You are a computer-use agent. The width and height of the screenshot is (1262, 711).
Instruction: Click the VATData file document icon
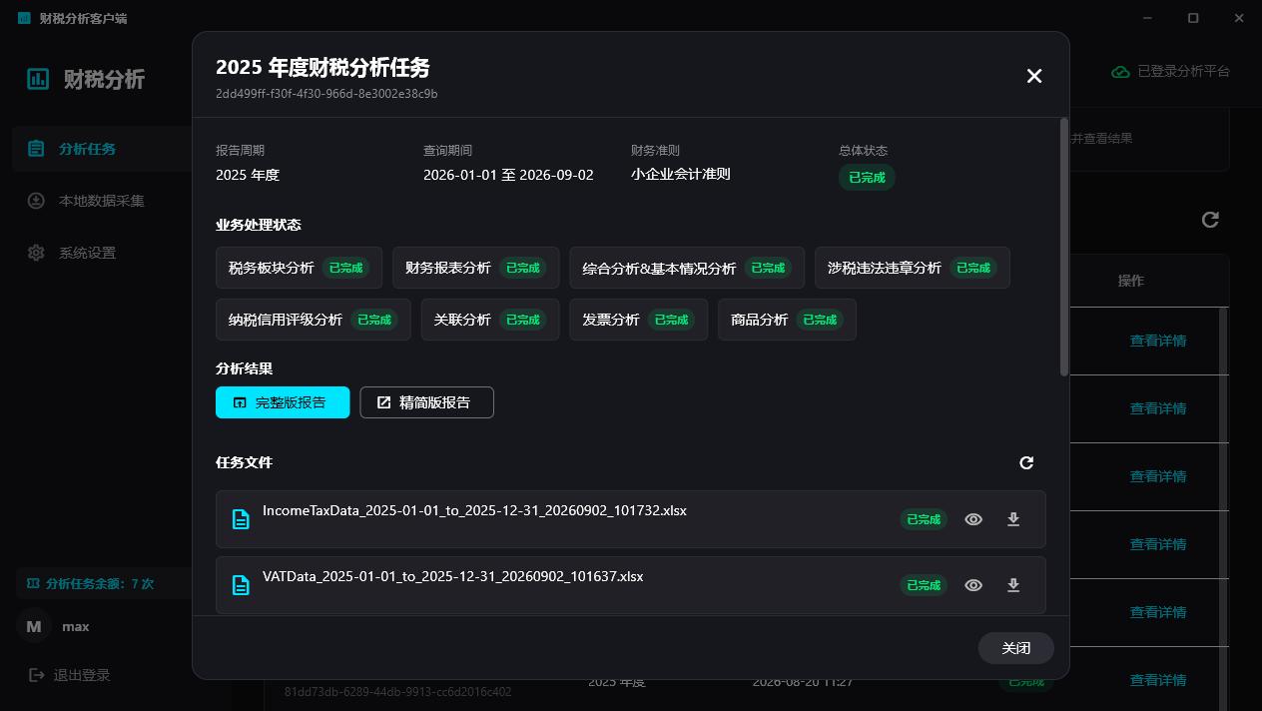pos(241,585)
